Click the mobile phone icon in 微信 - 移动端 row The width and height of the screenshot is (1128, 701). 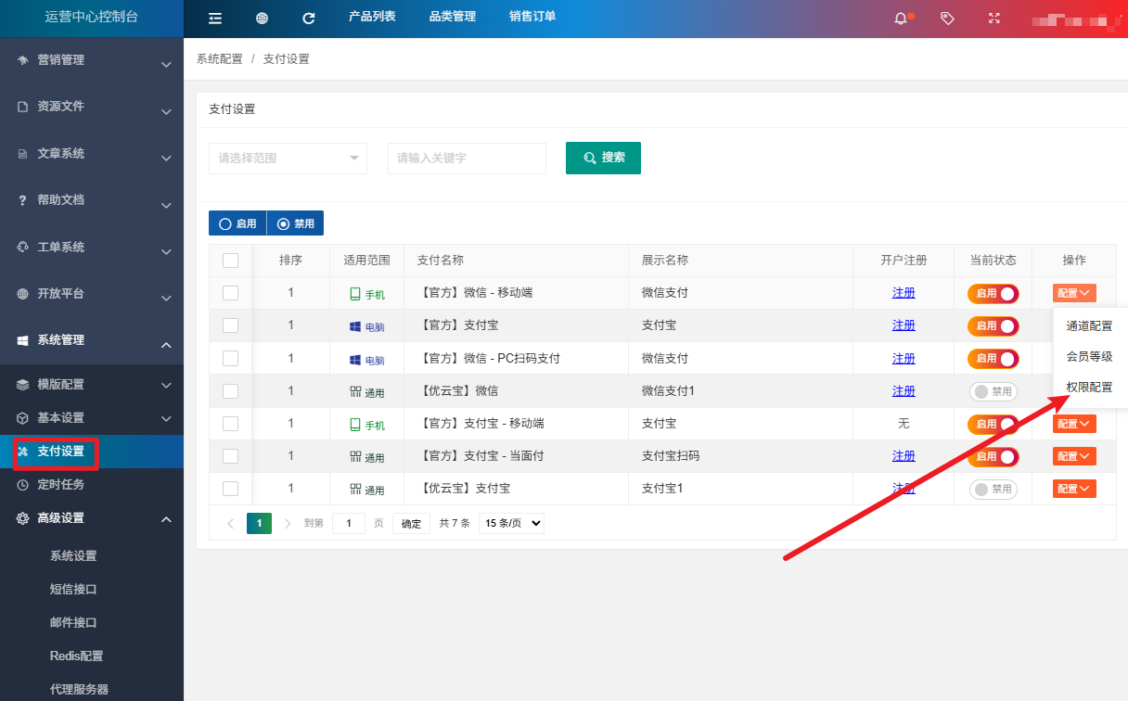pos(354,294)
